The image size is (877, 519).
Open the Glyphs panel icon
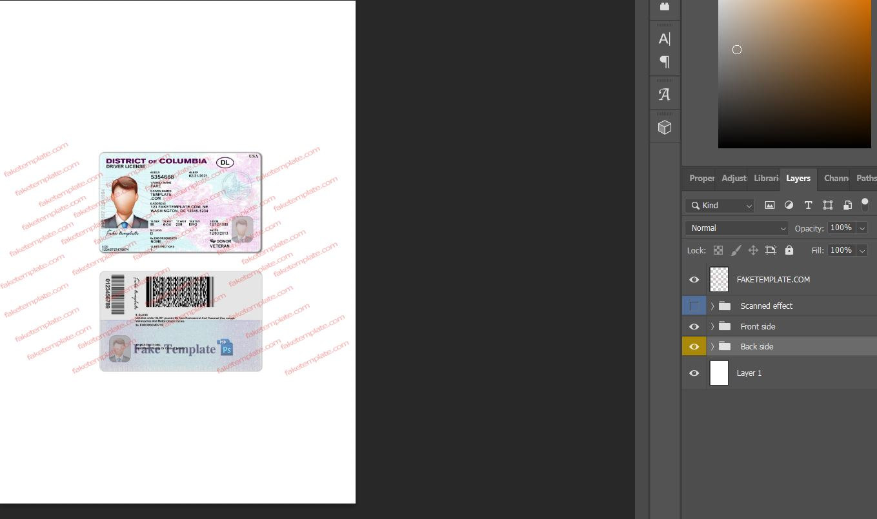point(665,93)
